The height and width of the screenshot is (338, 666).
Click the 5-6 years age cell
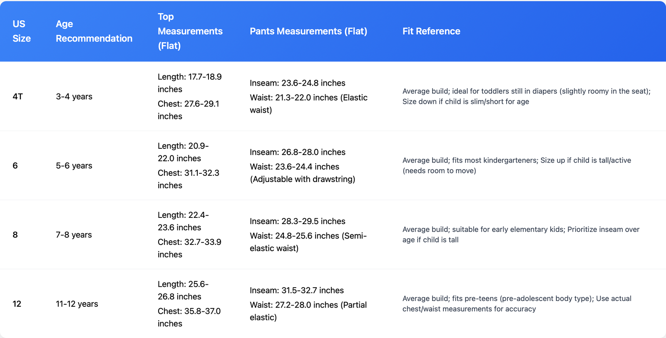pyautogui.click(x=74, y=165)
